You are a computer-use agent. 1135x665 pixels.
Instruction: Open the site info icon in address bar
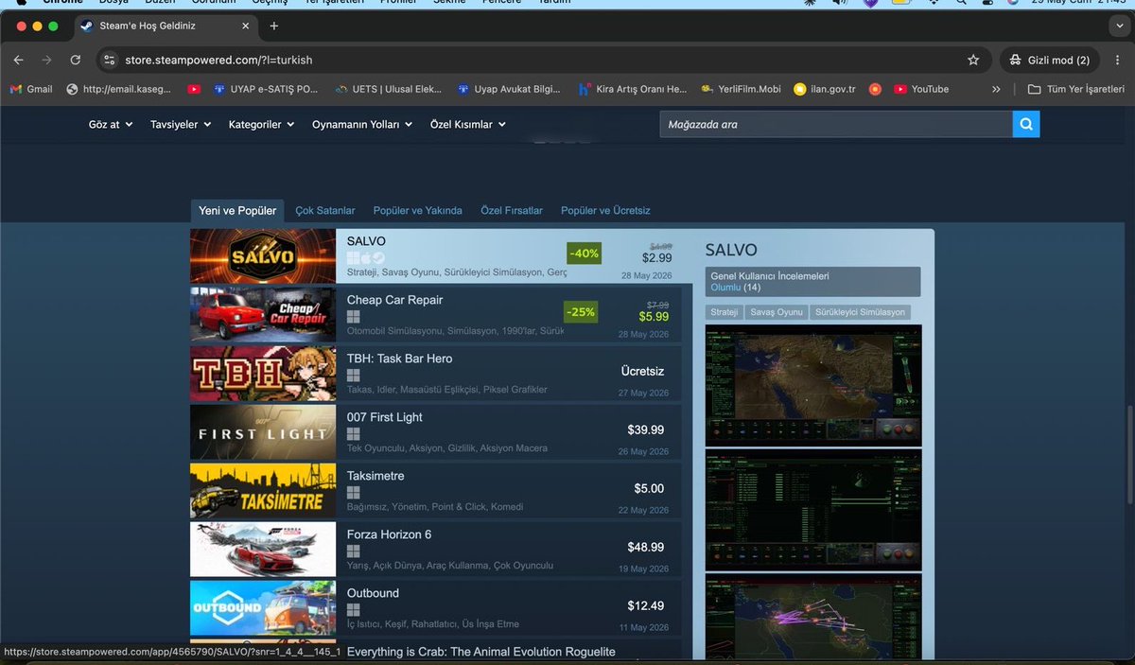[x=110, y=60]
